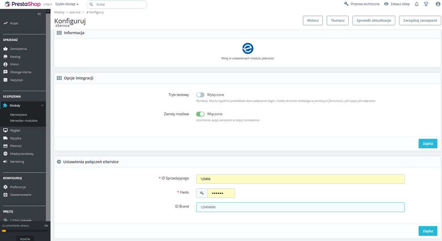
Task: Open the user profile avatar icon
Action: 438,4
